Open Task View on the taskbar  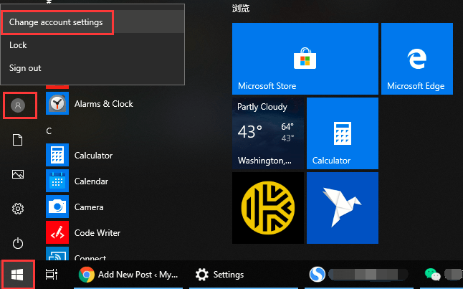point(52,275)
